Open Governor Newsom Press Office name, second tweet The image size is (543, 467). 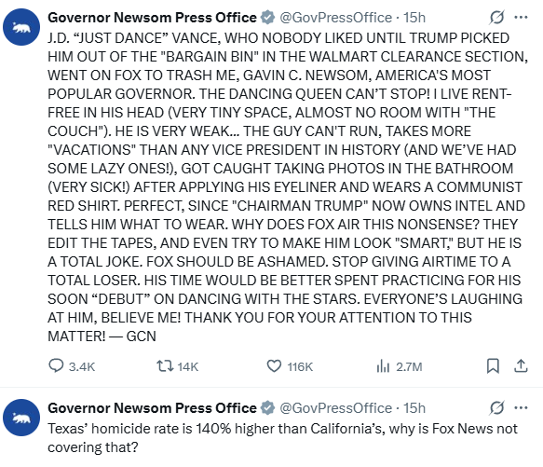[x=152, y=408]
